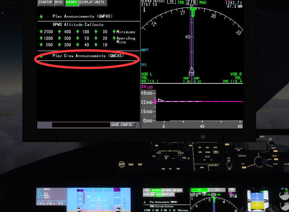Screen dimensions: 289x212
Task: Toggle Play Announcements (QWPAS) diamond
Action: 41,16
